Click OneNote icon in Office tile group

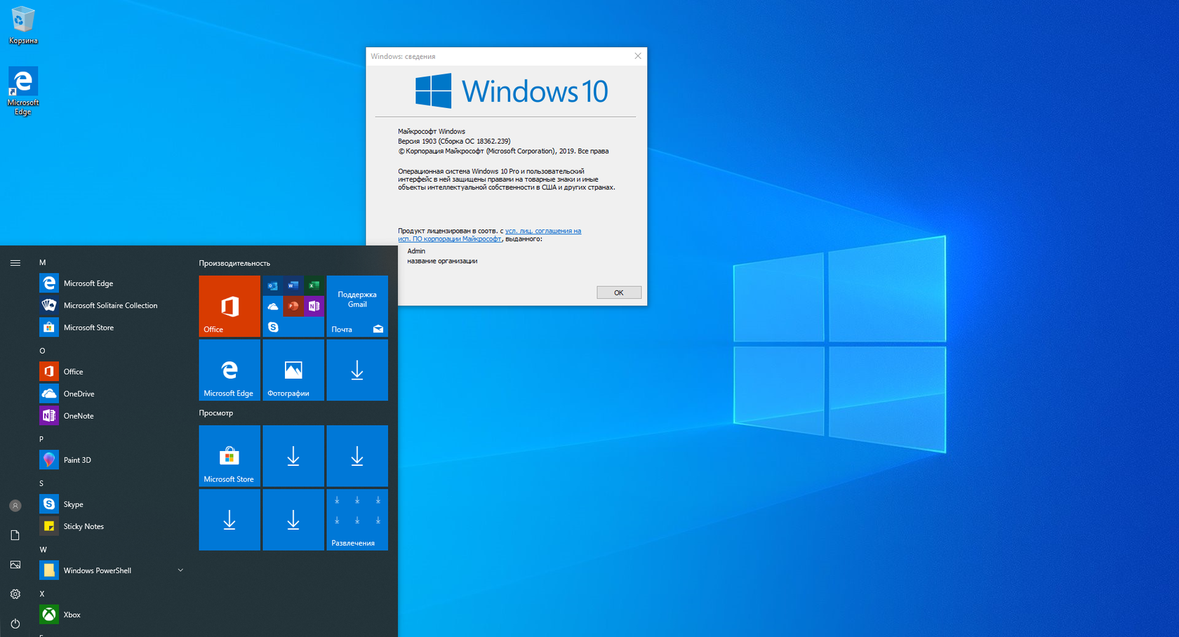[x=314, y=306]
